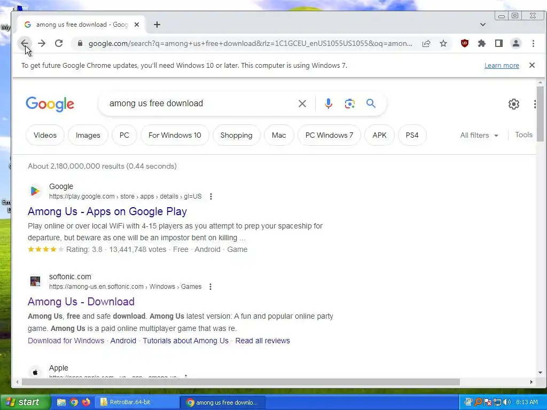Screen dimensions: 547x410
Task: Select the PC Windows 7 filter chip
Action: 329,135
